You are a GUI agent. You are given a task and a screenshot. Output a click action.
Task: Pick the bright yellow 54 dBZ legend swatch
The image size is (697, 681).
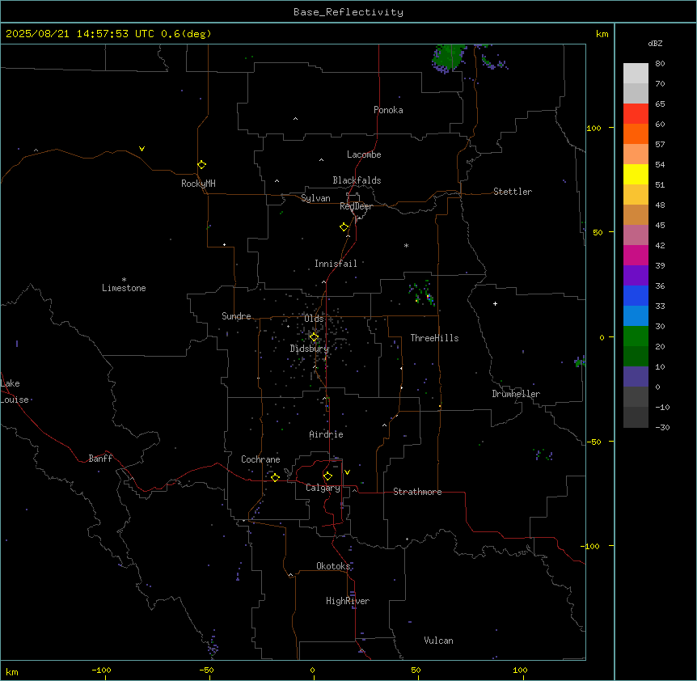[636, 174]
